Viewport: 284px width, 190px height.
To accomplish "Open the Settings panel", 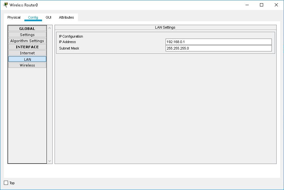I will (x=27, y=34).
